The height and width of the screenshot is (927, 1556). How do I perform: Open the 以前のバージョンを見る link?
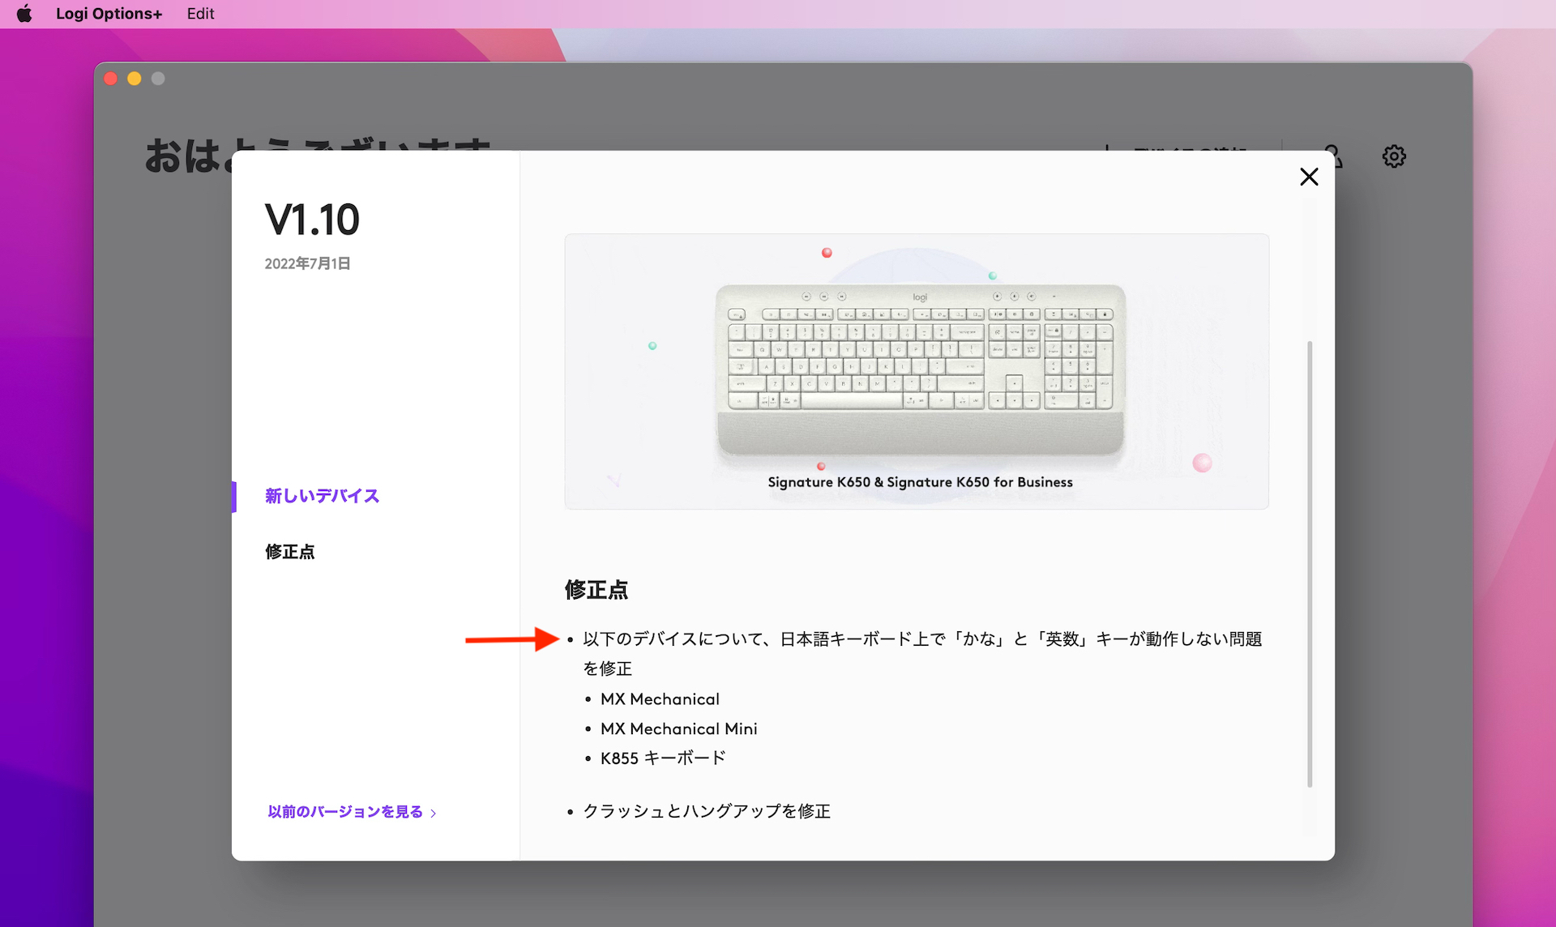(x=345, y=812)
